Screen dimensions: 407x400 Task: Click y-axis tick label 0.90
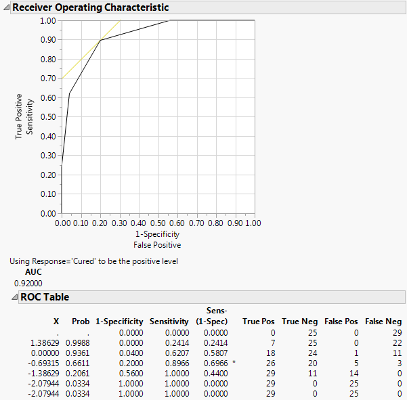click(48, 40)
